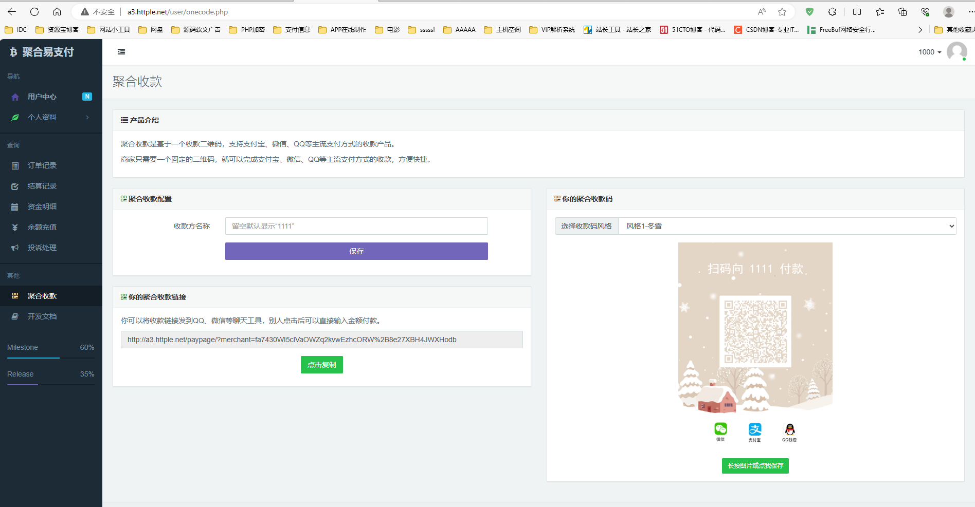Open 支付信息 bookmark folder
Image resolution: width=975 pixels, height=507 pixels.
pyautogui.click(x=292, y=30)
